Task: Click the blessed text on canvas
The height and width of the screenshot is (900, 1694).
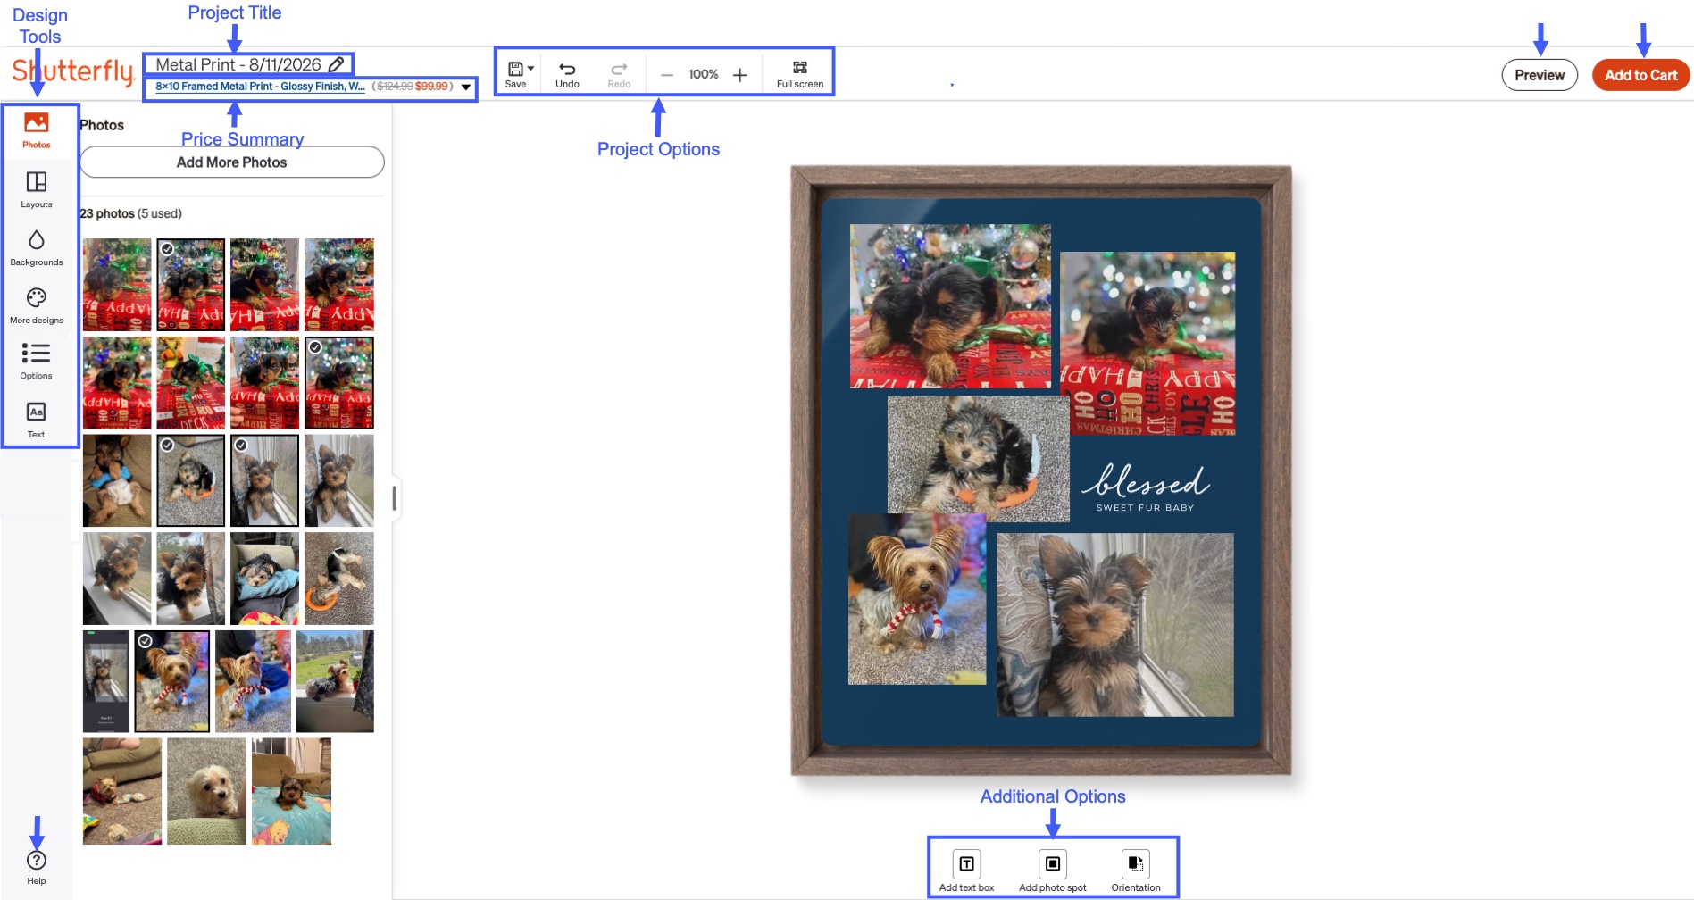Action: pyautogui.click(x=1146, y=481)
